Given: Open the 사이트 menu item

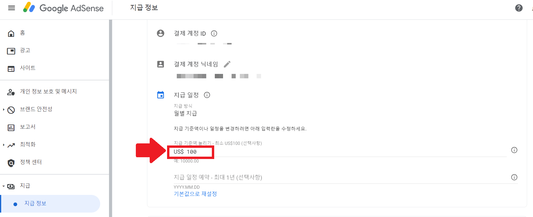Looking at the screenshot, I should [x=28, y=68].
